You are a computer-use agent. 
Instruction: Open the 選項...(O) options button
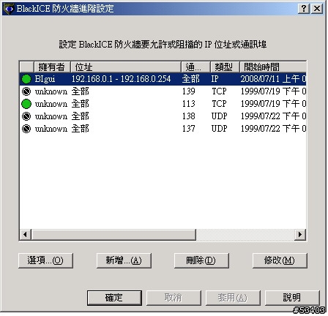[45, 260]
